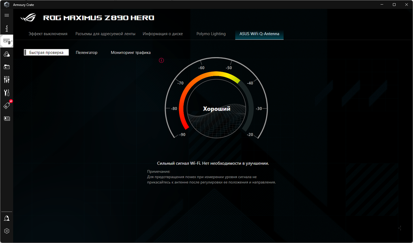Open Scenario Profiles sliders icon

pos(7,79)
